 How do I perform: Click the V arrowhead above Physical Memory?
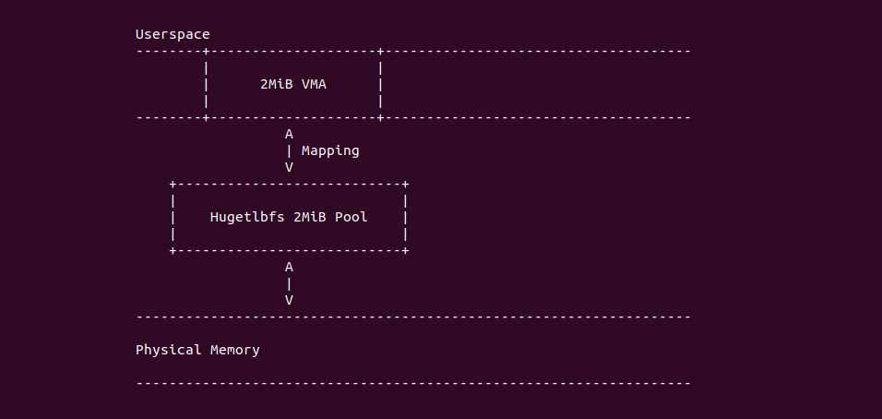click(x=289, y=300)
